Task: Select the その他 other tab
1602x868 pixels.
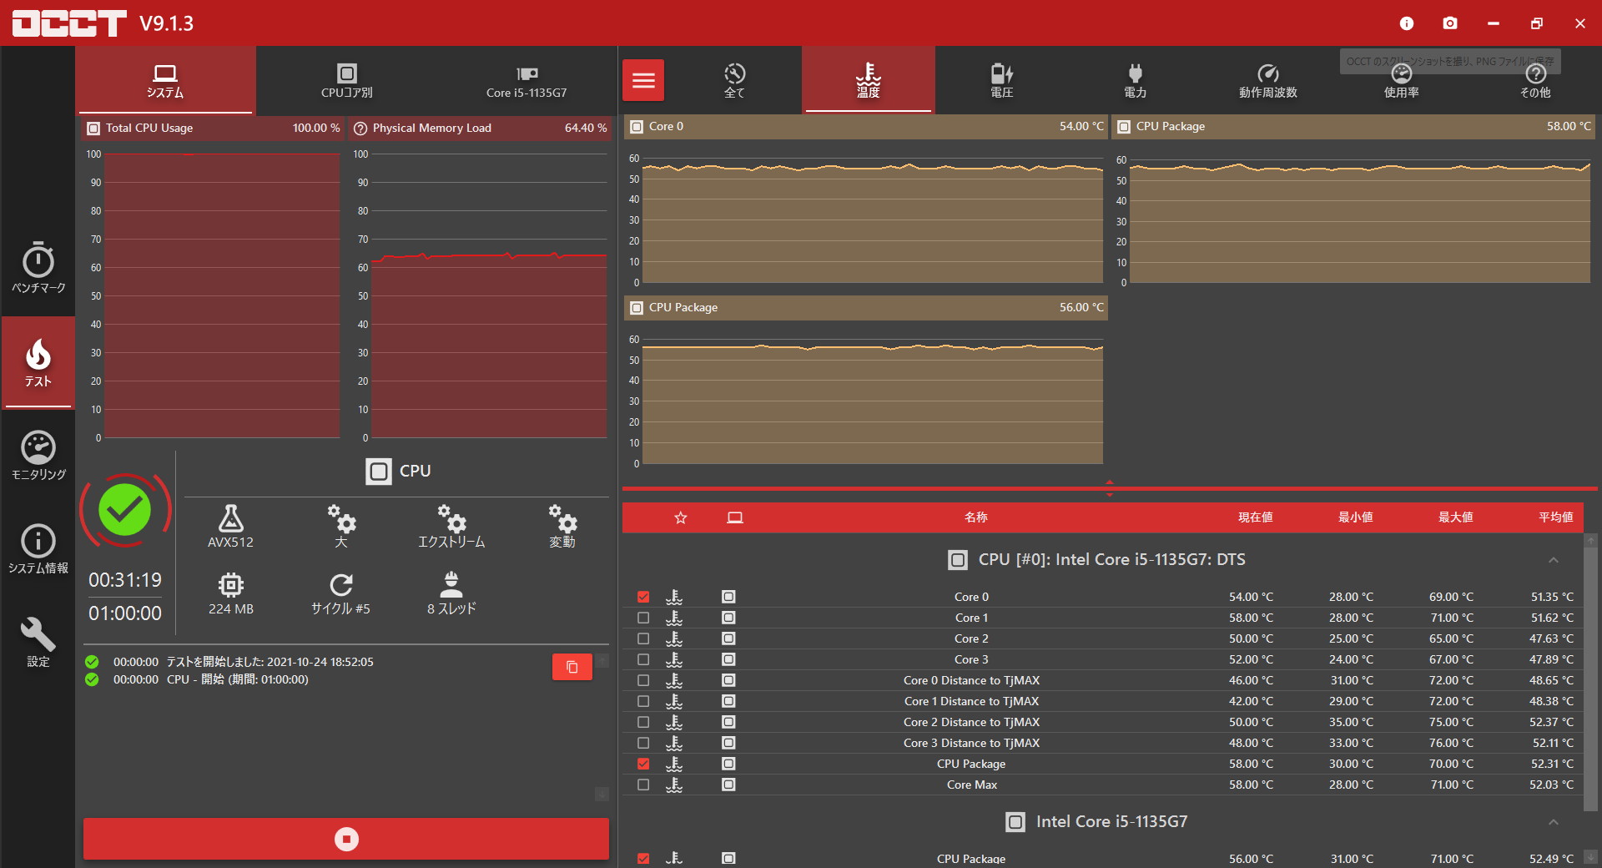Action: [1535, 80]
